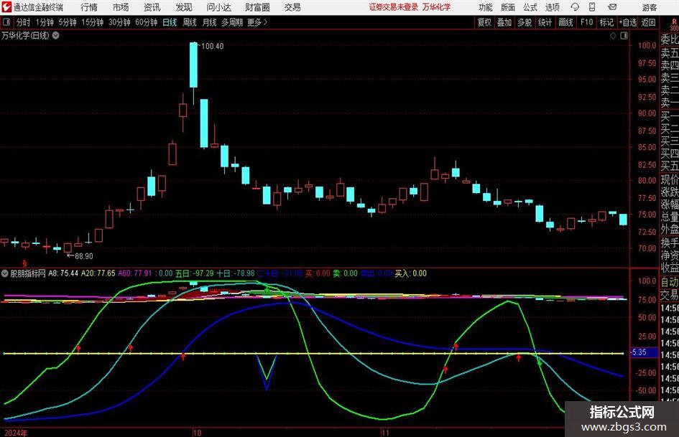The width and height of the screenshot is (679, 437).
Task: Click the 通达信金融终端 application title
Action: tap(38, 7)
